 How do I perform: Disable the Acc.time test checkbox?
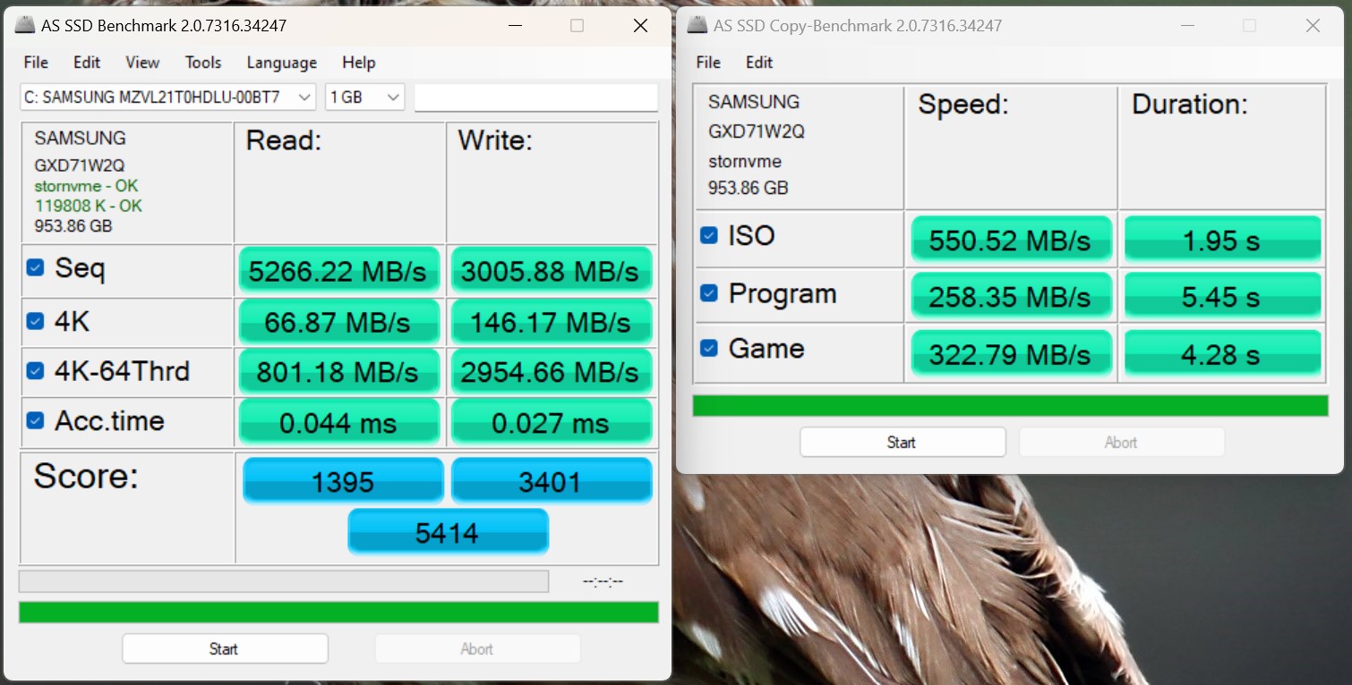36,420
